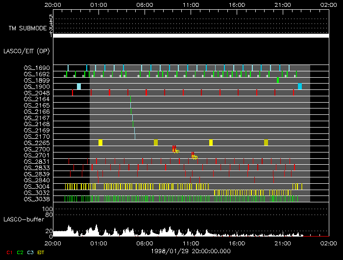This screenshot has width=343, height=260.
Task: Select the OS_3038 row label
Action: tap(37, 199)
